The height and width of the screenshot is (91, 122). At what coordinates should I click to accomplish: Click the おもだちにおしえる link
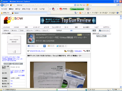coord(37,51)
